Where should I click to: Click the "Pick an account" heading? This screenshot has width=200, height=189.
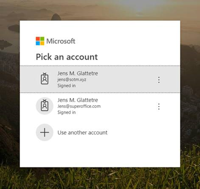pyautogui.click(x=67, y=57)
